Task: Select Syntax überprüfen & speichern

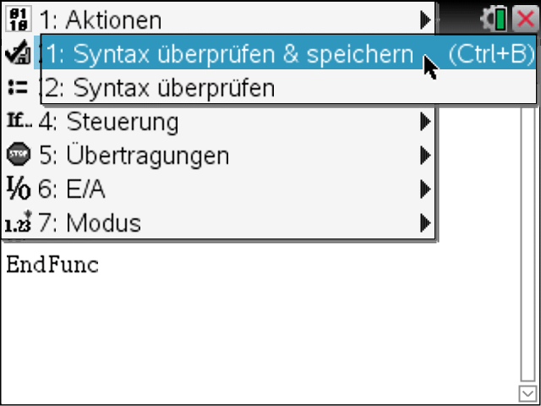Action: click(x=289, y=52)
